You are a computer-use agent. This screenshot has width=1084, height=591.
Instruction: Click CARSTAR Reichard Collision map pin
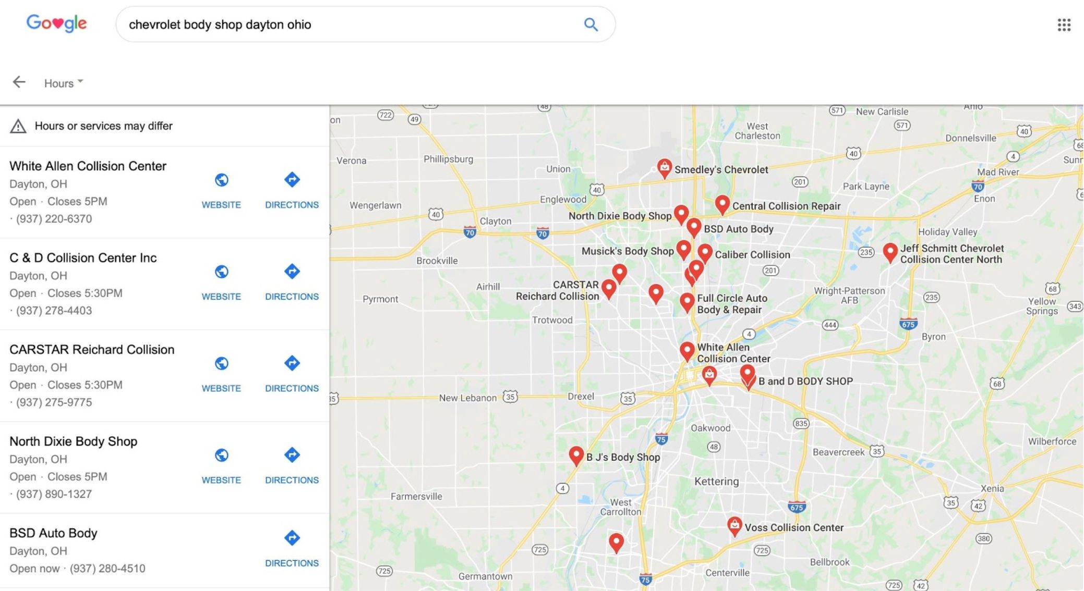tap(608, 289)
